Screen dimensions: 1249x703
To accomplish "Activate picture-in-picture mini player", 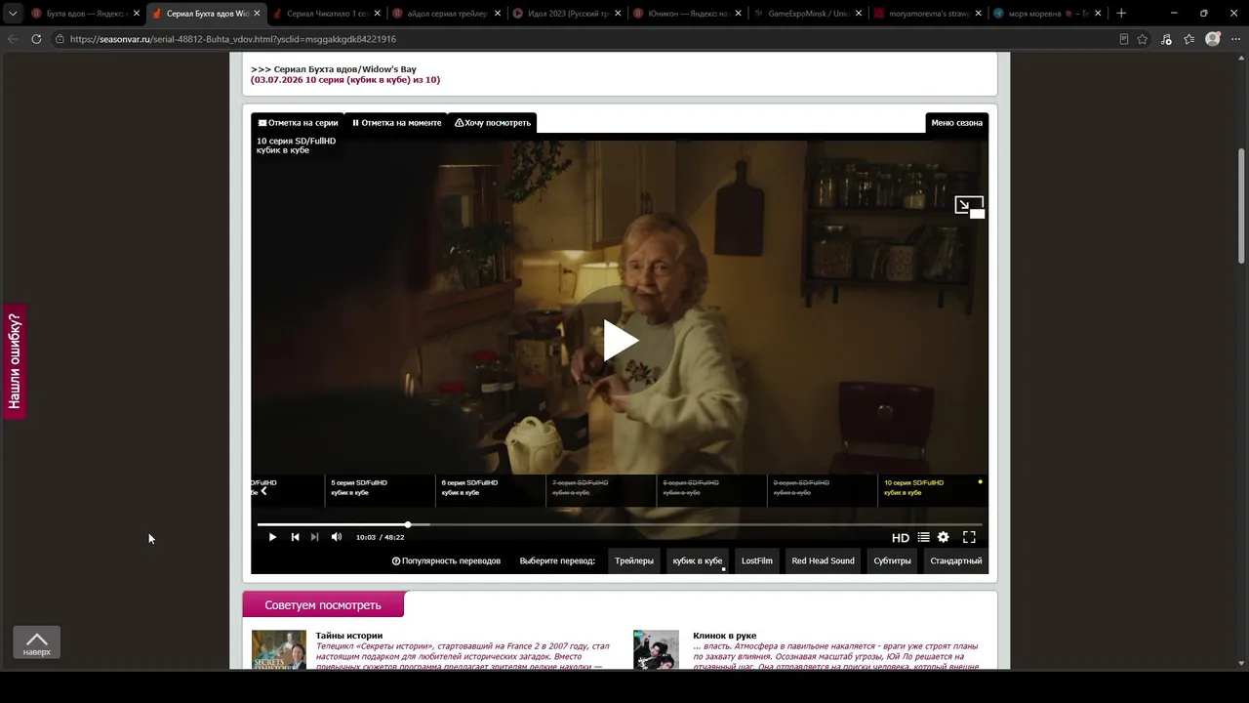I will pyautogui.click(x=969, y=207).
